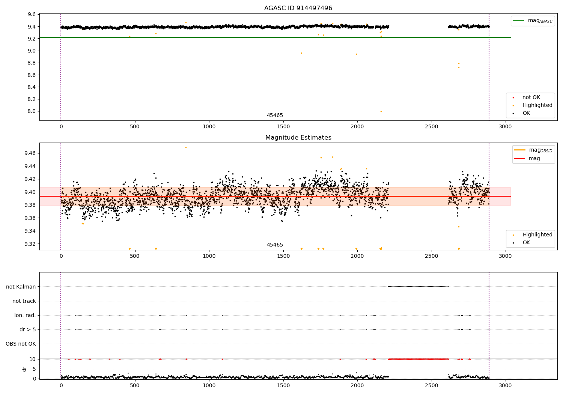Click the long red triangle band on dr plot
Viewport: 563px width, 394px height.
click(x=418, y=359)
